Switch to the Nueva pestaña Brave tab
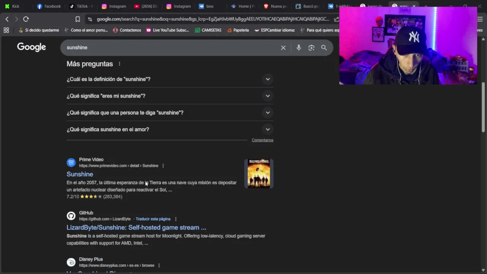Image resolution: width=487 pixels, height=274 pixels. (275, 6)
